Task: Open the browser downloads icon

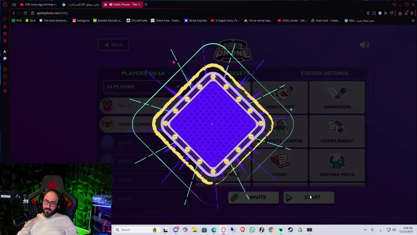Action: point(406,13)
